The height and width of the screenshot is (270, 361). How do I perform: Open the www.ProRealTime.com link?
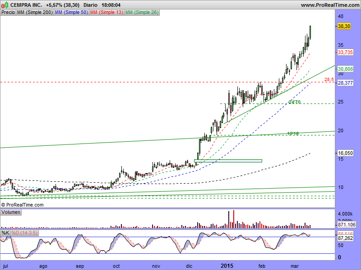point(330,5)
